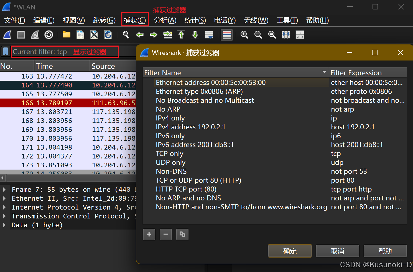
Task: Close the capture file icon
Action: point(94,35)
